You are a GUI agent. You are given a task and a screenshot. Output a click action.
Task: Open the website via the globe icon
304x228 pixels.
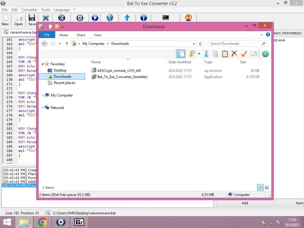point(110,18)
